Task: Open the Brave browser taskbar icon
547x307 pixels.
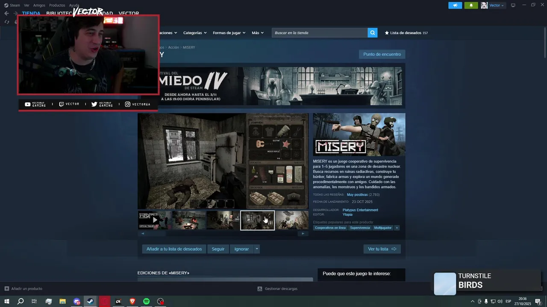Action: click(x=132, y=301)
